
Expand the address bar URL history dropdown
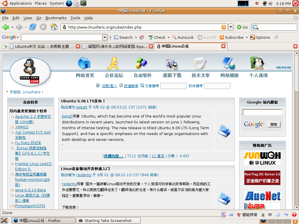point(231,27)
